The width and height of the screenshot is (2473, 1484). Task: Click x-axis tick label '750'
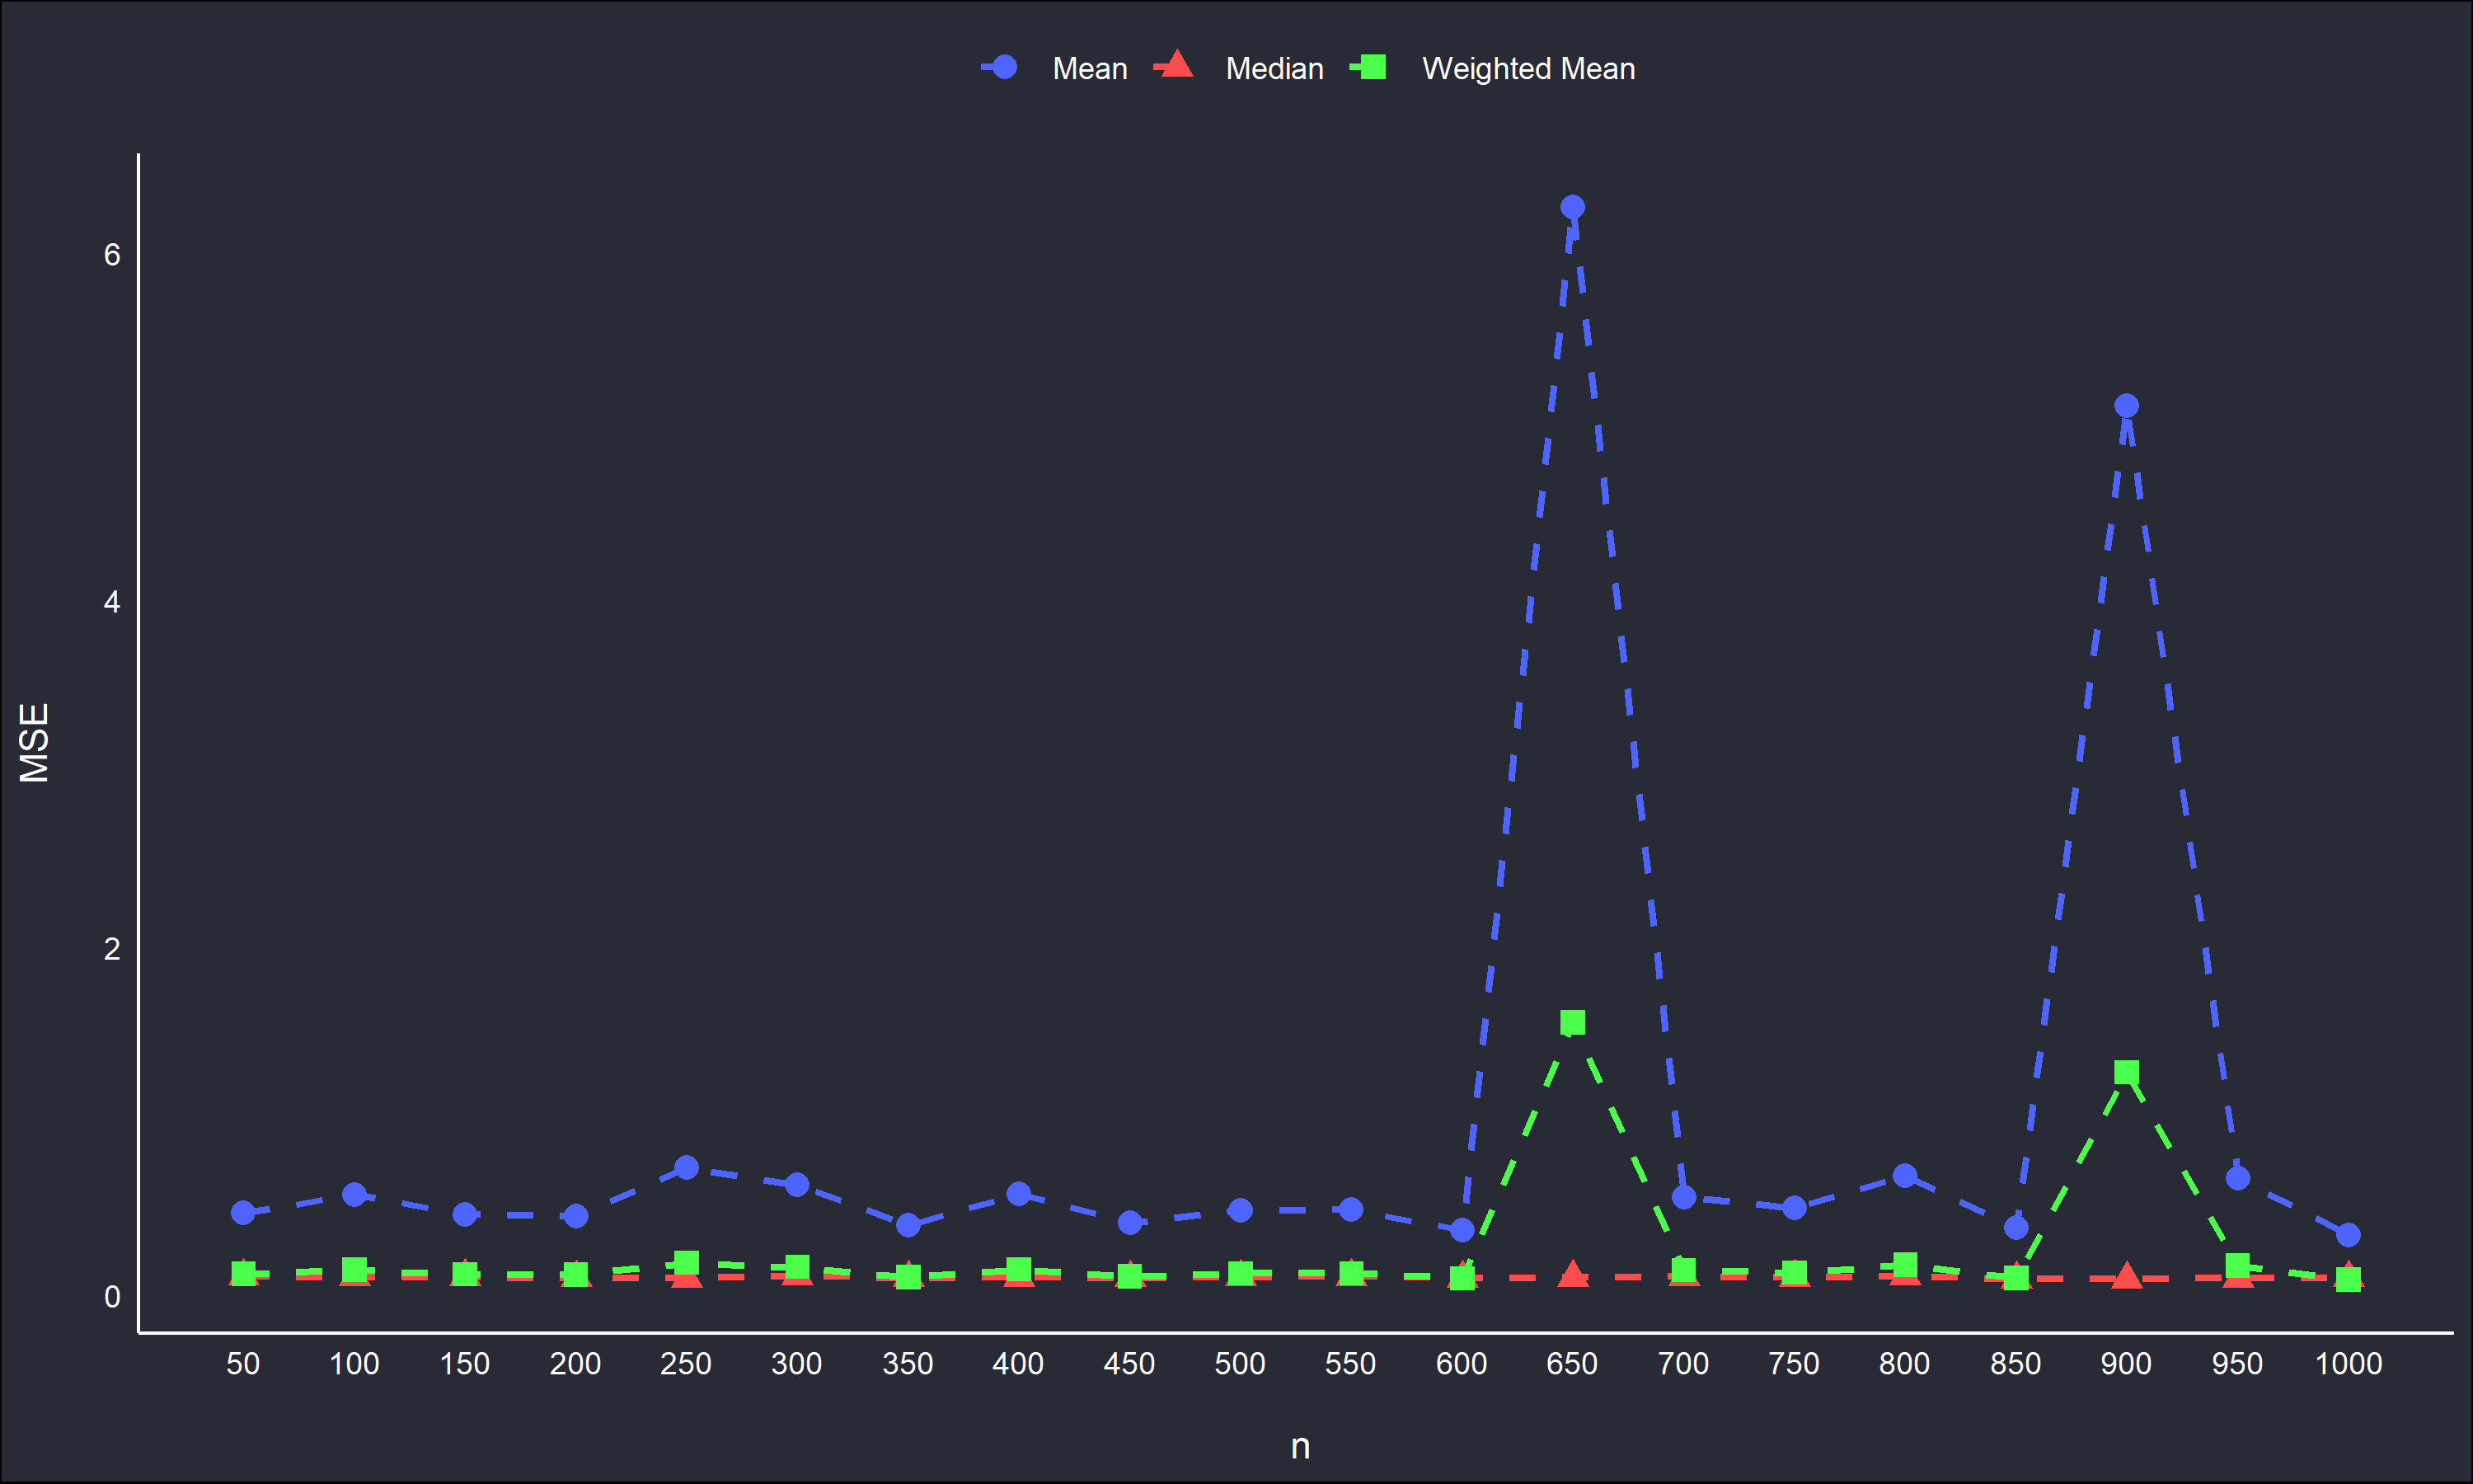click(x=1795, y=1364)
